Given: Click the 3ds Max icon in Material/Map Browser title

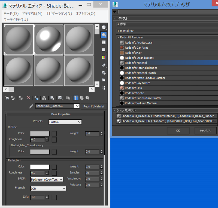Looking at the screenshot, I should coord(115,4).
